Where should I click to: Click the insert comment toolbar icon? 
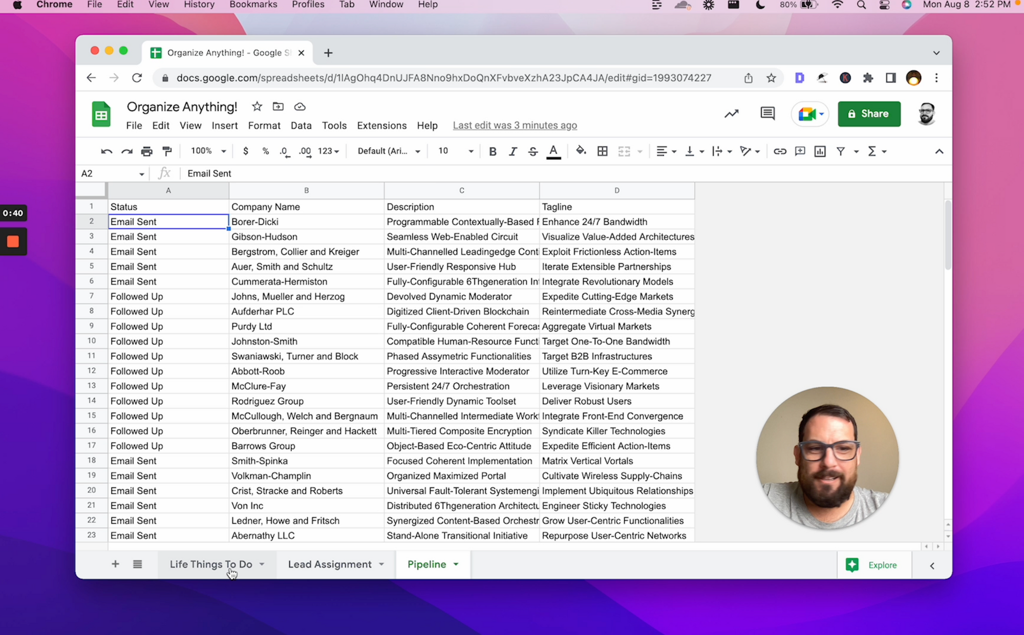pyautogui.click(x=800, y=151)
